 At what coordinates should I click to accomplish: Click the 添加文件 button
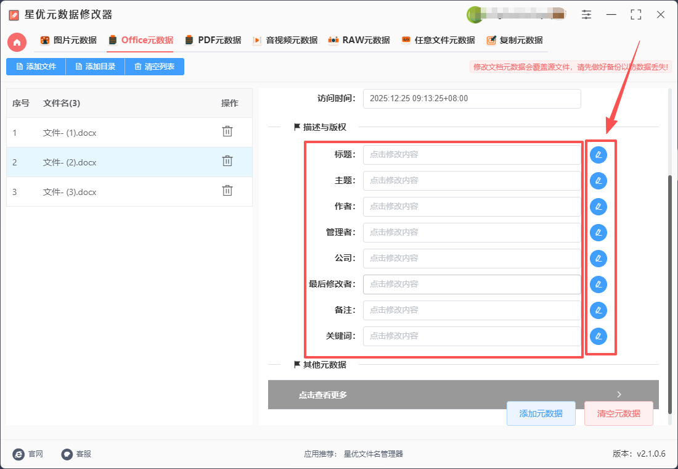[x=36, y=67]
